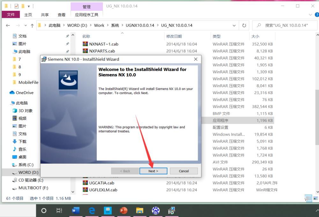Open File Explorer icon in taskbar
This screenshot has width=319, height=217.
point(139,210)
